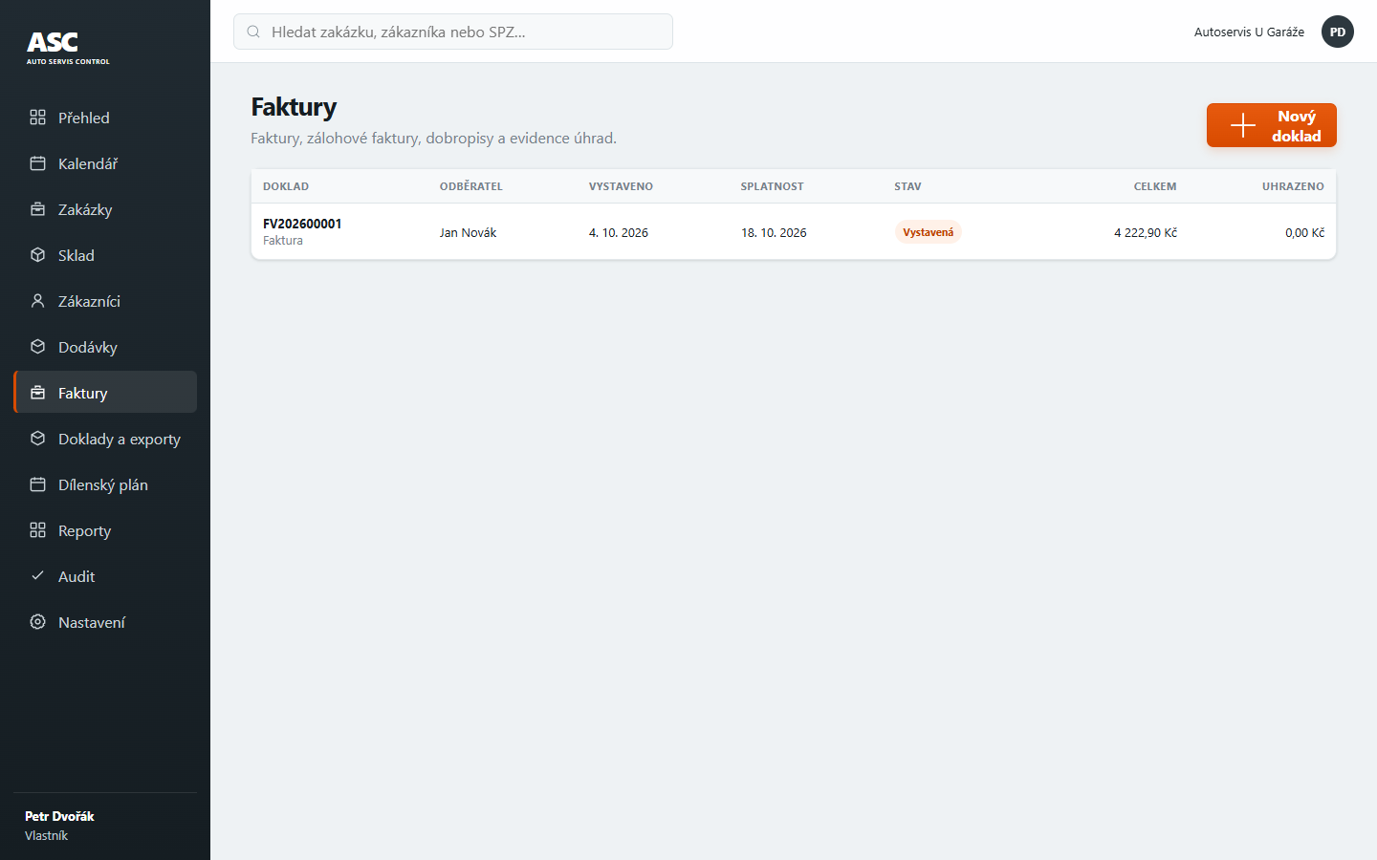Viewport: 1377px width, 860px height.
Task: Click the Audit checkmark icon
Action: (37, 576)
